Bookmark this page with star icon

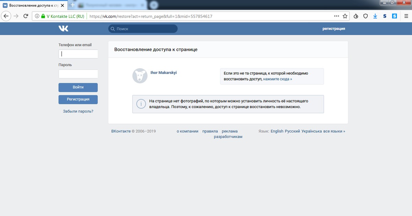tap(345, 16)
